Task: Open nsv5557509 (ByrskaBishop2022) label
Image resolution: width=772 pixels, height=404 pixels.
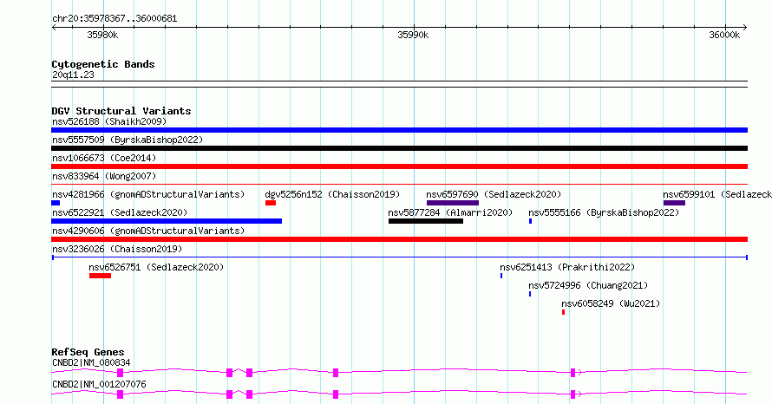Action: click(128, 140)
